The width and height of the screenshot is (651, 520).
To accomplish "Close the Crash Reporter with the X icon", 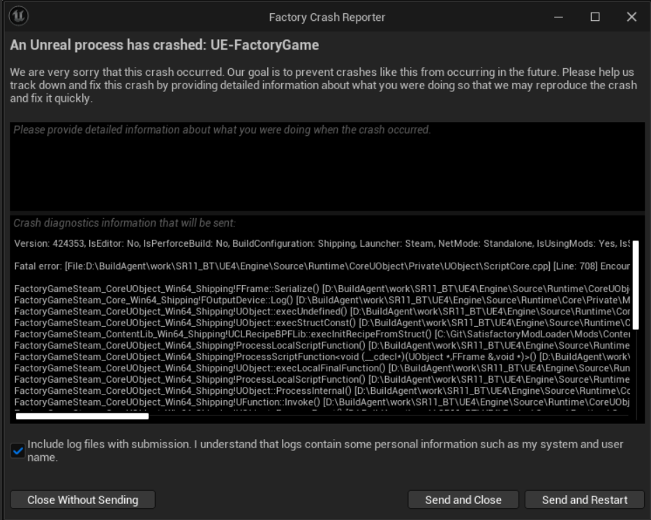I will 631,17.
